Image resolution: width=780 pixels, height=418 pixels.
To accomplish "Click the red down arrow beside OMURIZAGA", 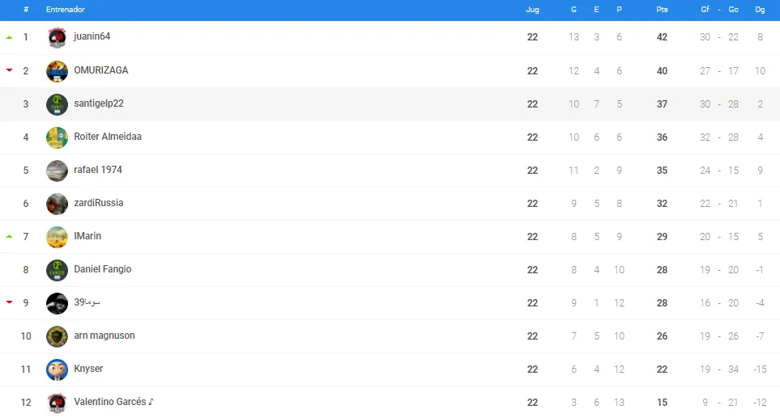I will pos(9,70).
